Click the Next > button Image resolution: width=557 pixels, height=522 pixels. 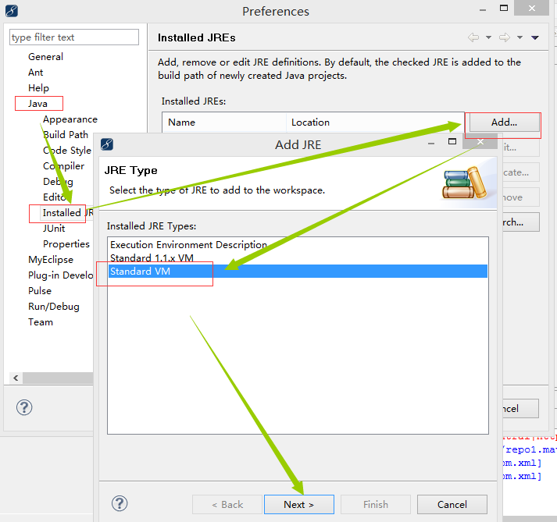(298, 504)
